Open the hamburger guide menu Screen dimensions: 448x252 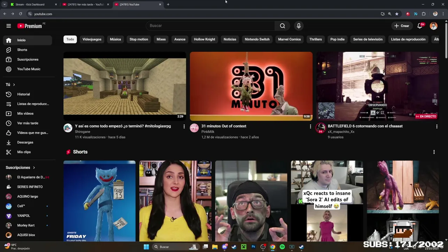pos(9,26)
